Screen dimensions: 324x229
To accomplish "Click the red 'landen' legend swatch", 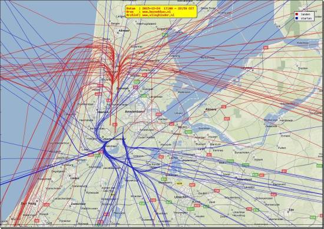I will [297, 14].
